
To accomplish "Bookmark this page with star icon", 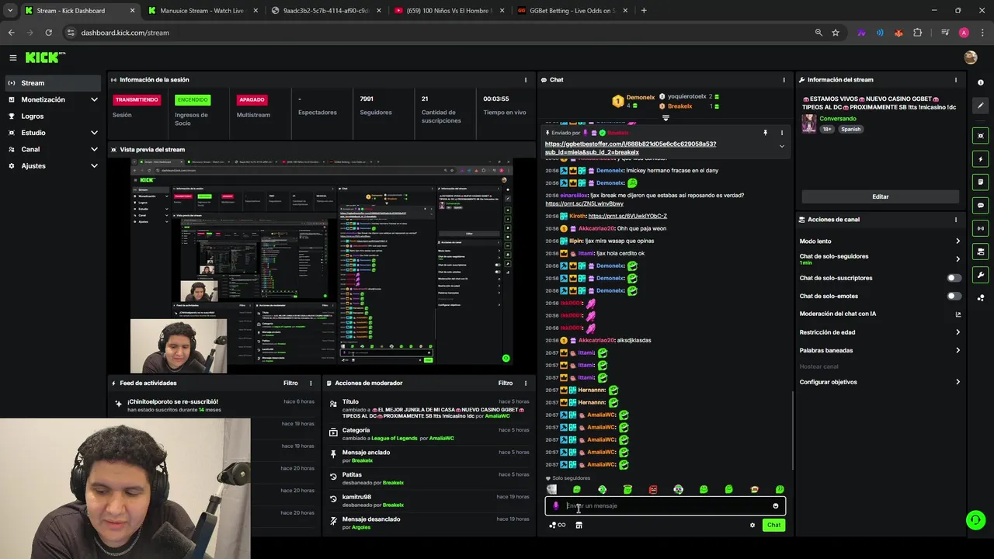I will point(836,33).
